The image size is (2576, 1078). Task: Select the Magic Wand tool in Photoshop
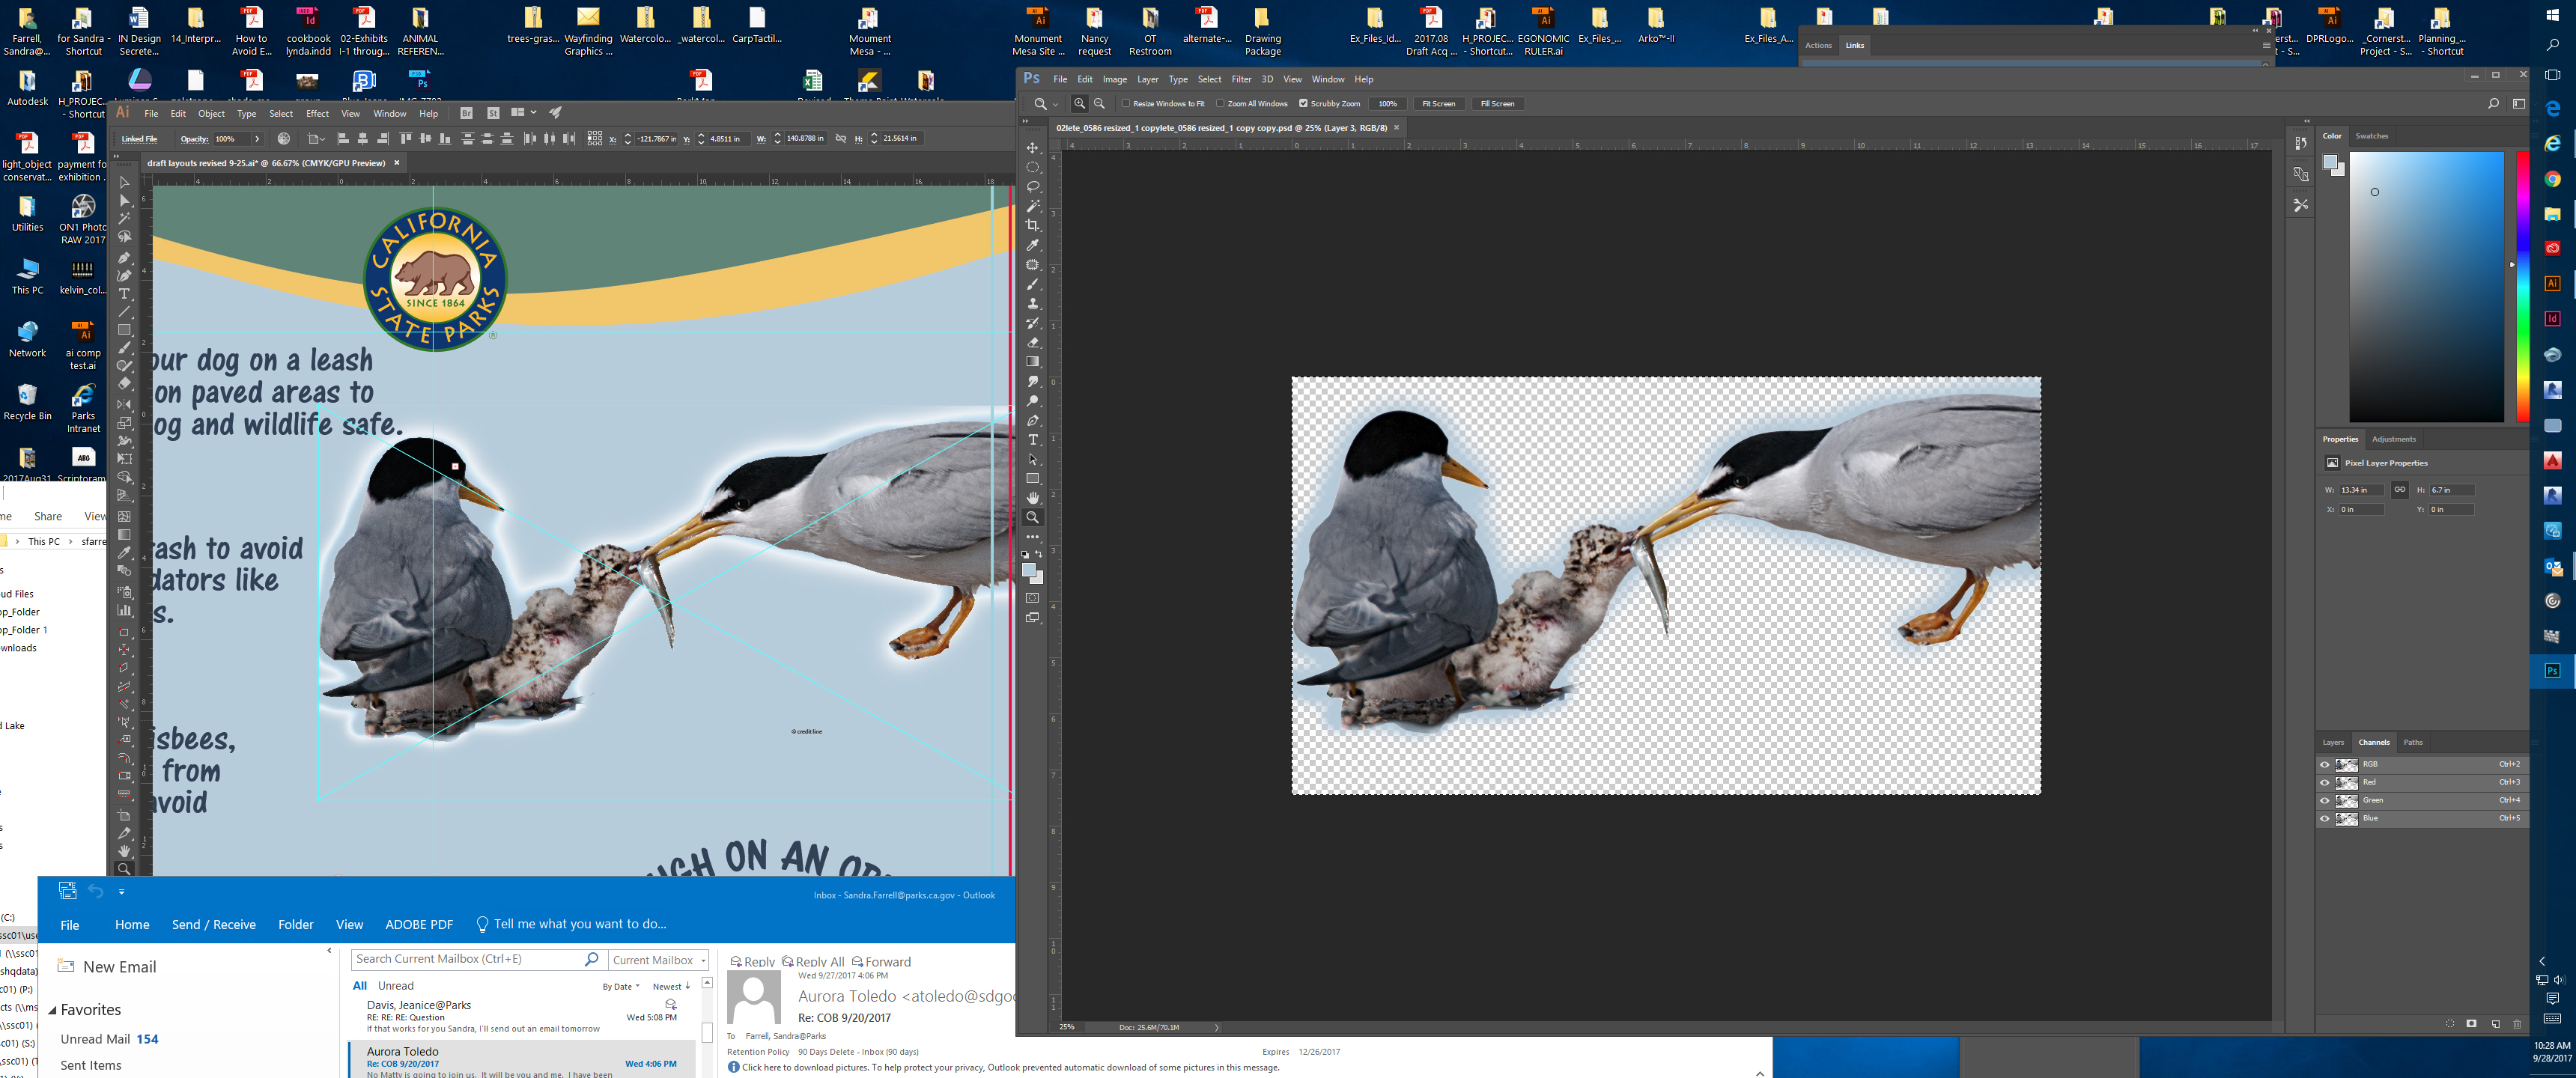click(1032, 206)
